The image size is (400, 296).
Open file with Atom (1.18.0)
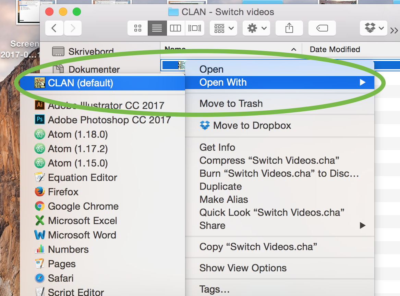(x=102, y=134)
